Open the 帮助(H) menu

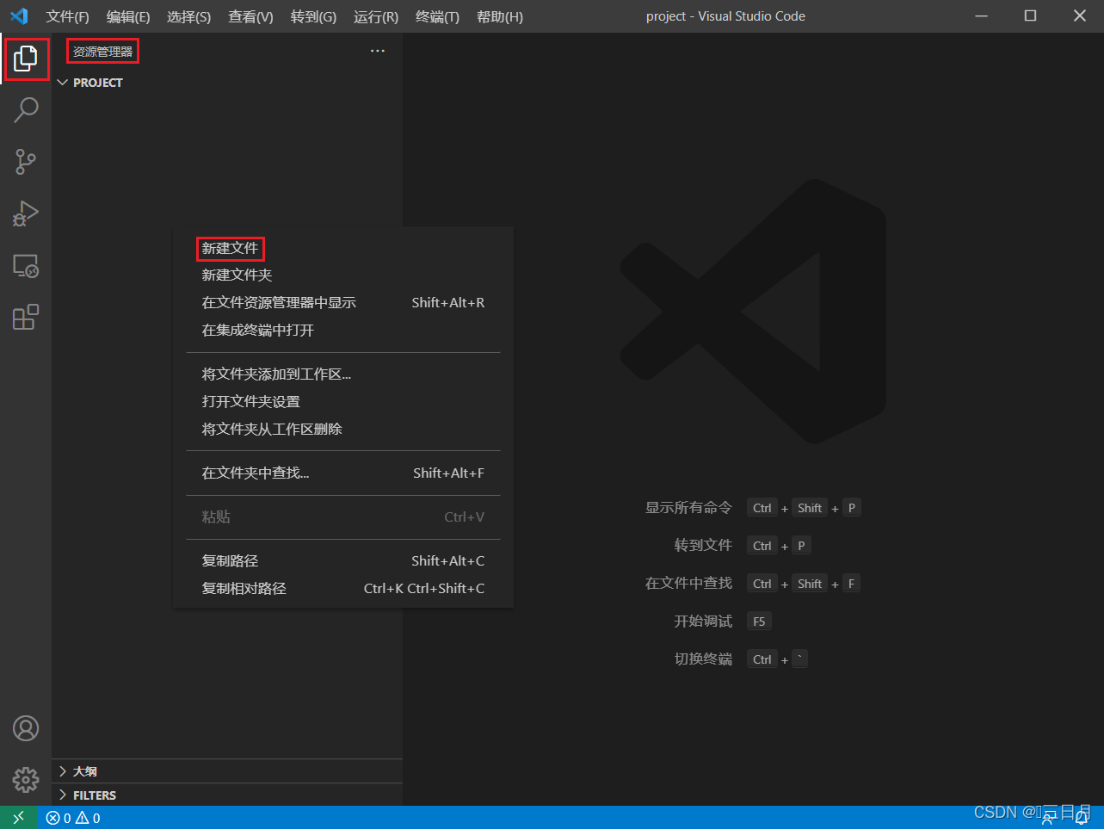coord(500,16)
